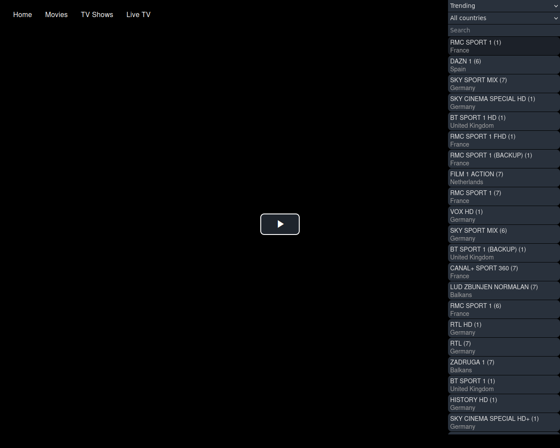Choose channel RMC SPORT 1 (6)
The height and width of the screenshot is (448, 560).
[x=504, y=309]
